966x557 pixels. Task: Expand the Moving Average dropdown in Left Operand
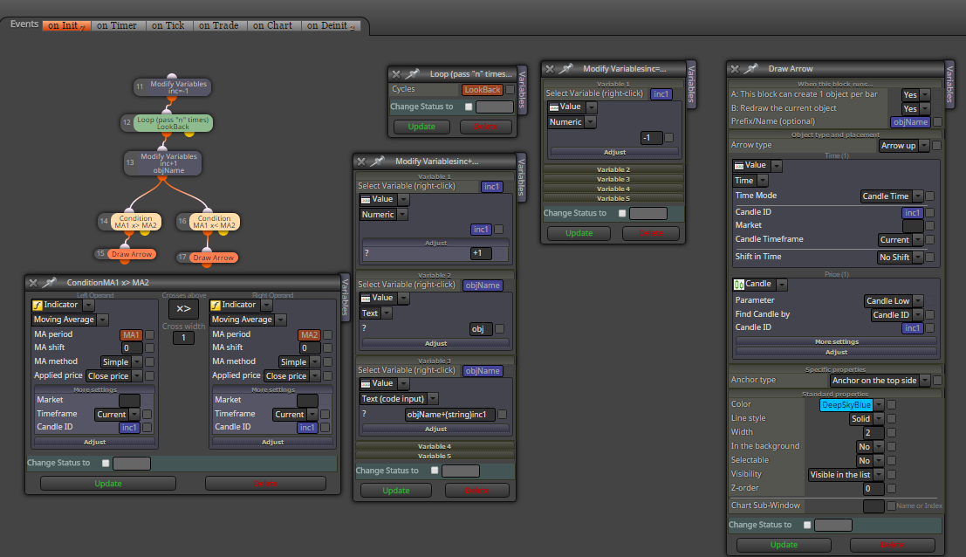point(70,320)
